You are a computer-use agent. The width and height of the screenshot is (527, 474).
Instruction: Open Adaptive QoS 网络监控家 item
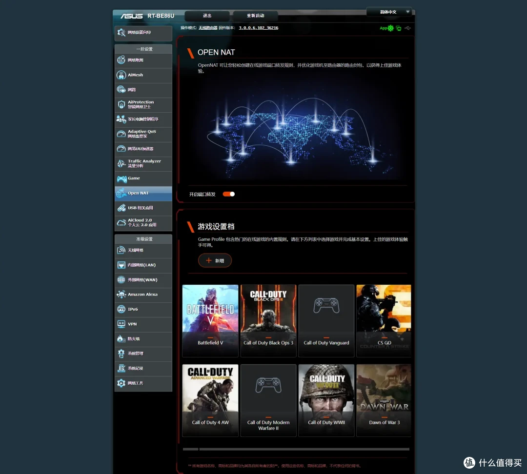[x=143, y=135]
